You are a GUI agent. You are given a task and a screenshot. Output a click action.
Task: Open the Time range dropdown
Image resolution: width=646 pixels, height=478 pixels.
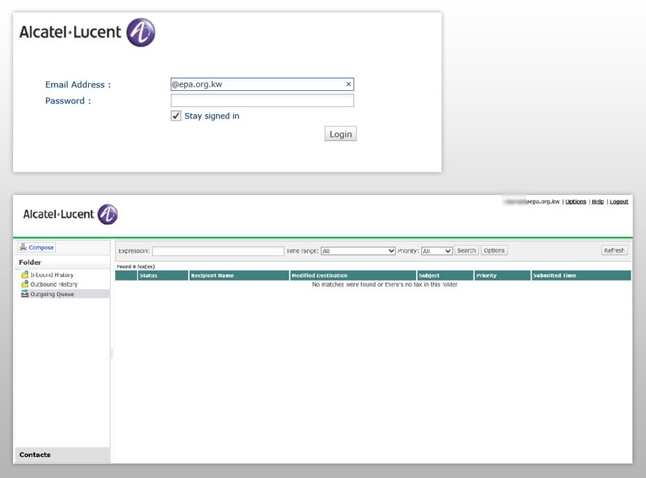pos(358,251)
